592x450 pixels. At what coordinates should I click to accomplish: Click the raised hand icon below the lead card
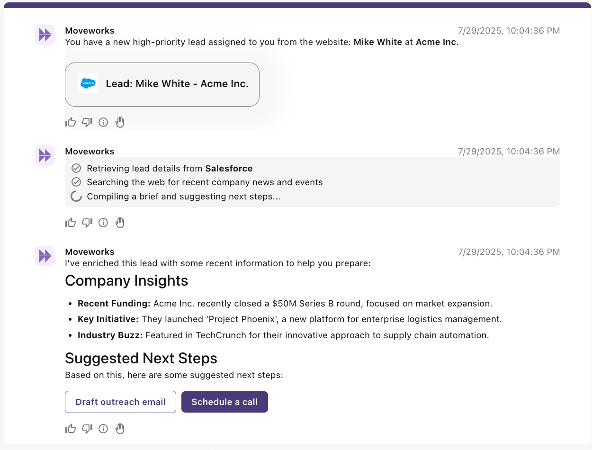click(120, 122)
